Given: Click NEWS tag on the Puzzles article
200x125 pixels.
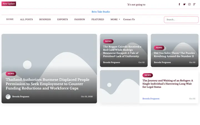Looking at the screenshot, I should [159, 48].
